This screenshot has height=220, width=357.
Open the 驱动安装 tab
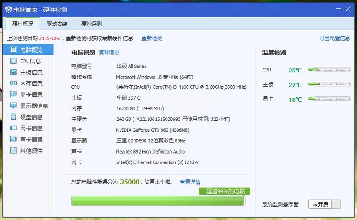coord(57,24)
